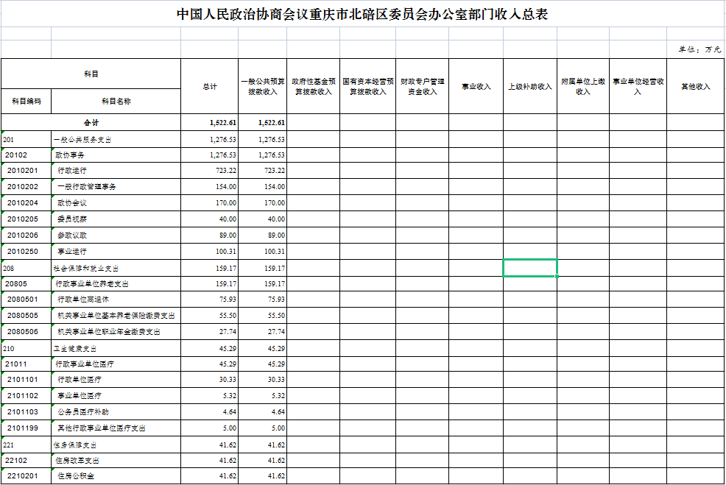The width and height of the screenshot is (726, 485).
Task: Click the 政协会议 name cell
Action: pos(116,203)
